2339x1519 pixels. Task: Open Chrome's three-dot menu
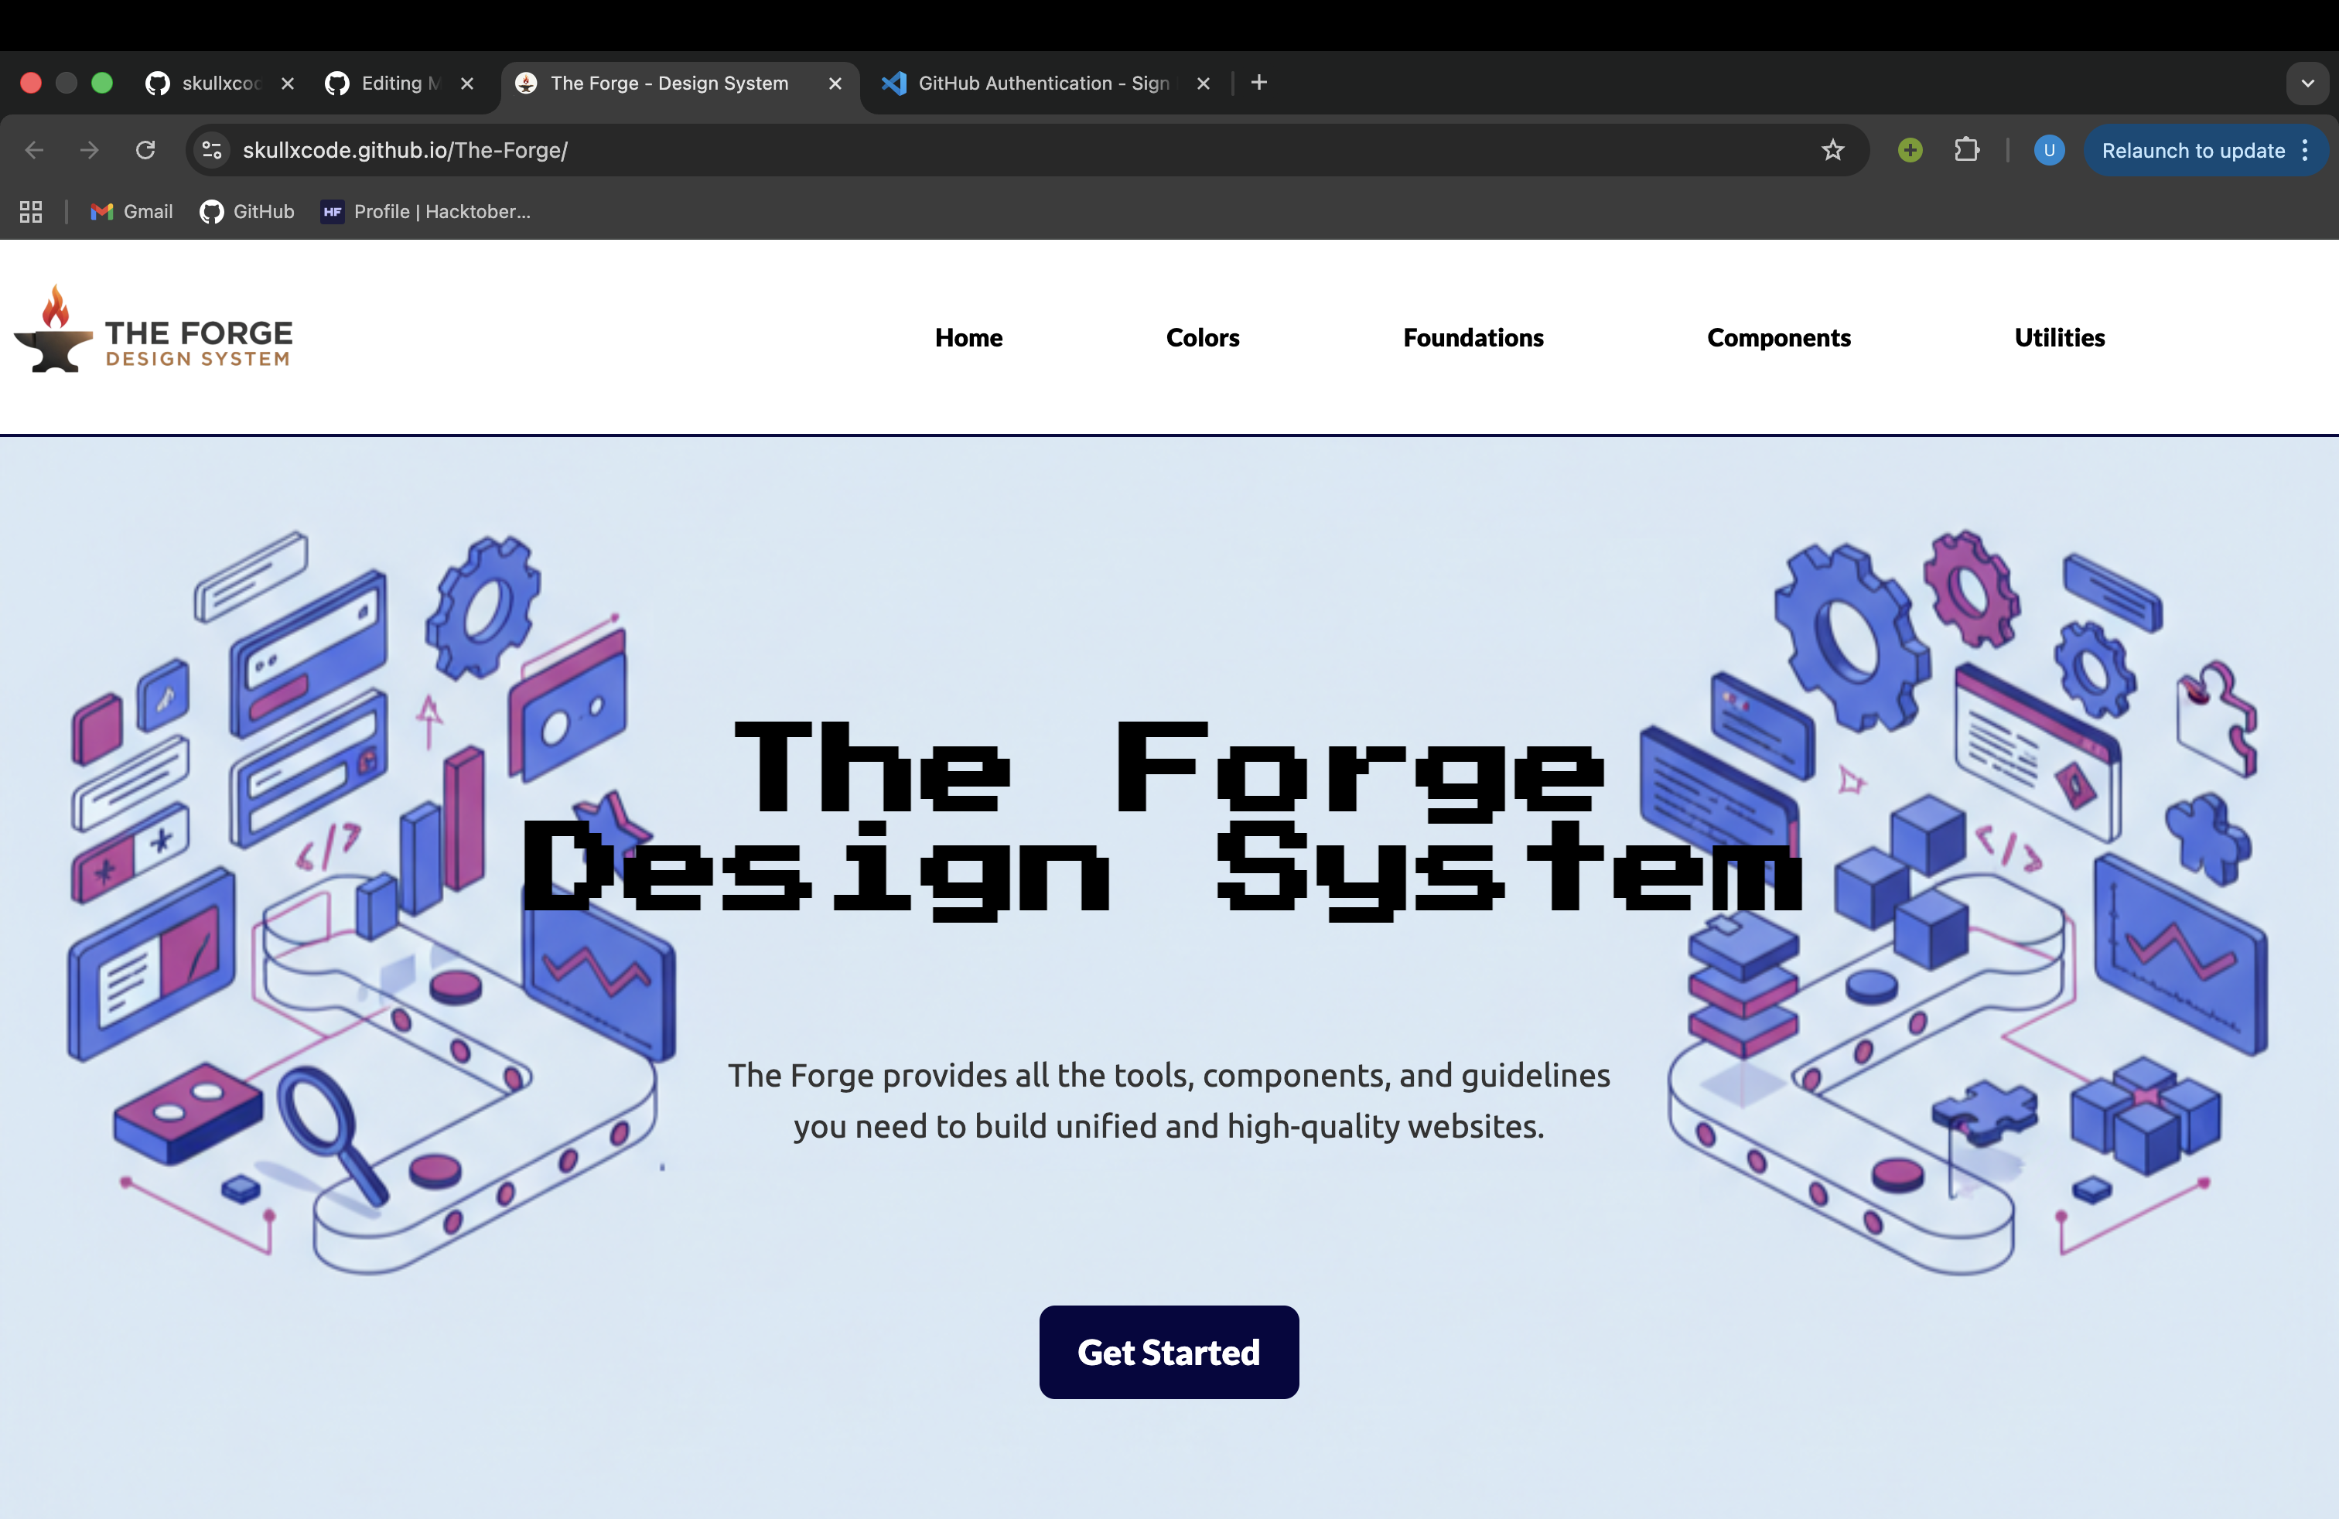(2305, 150)
